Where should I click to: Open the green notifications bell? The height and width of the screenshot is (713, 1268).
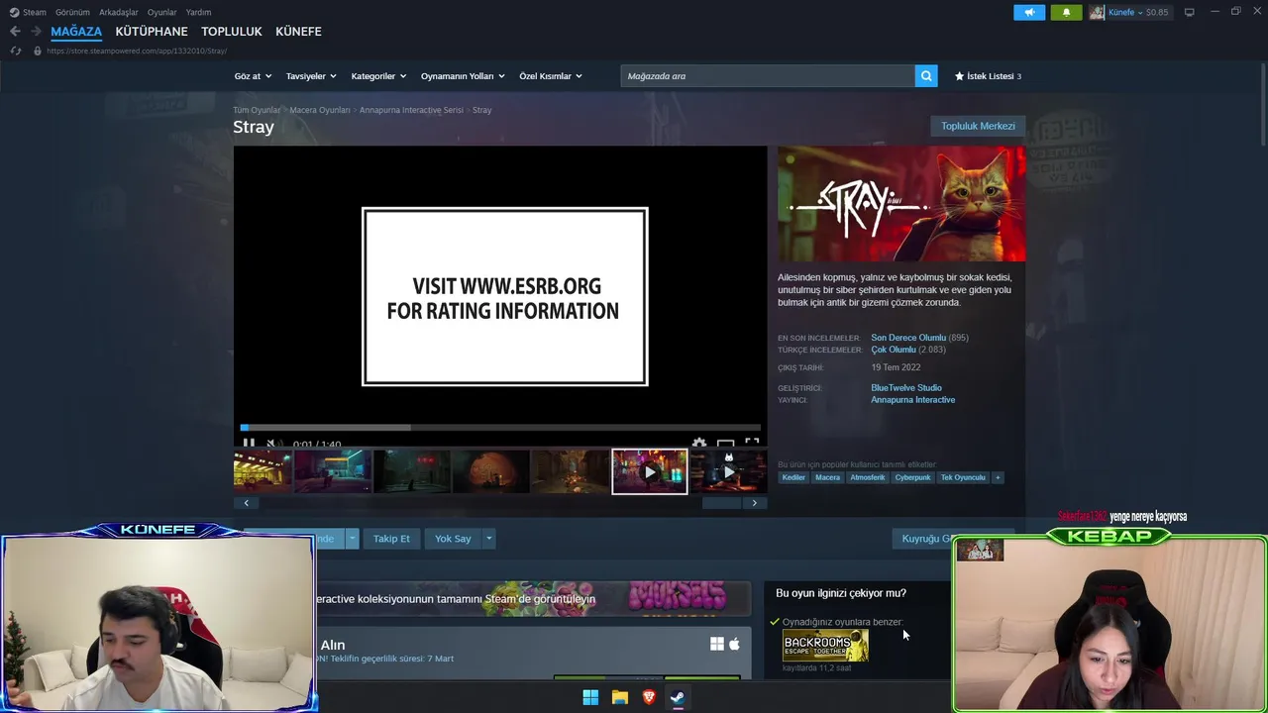[x=1066, y=12]
